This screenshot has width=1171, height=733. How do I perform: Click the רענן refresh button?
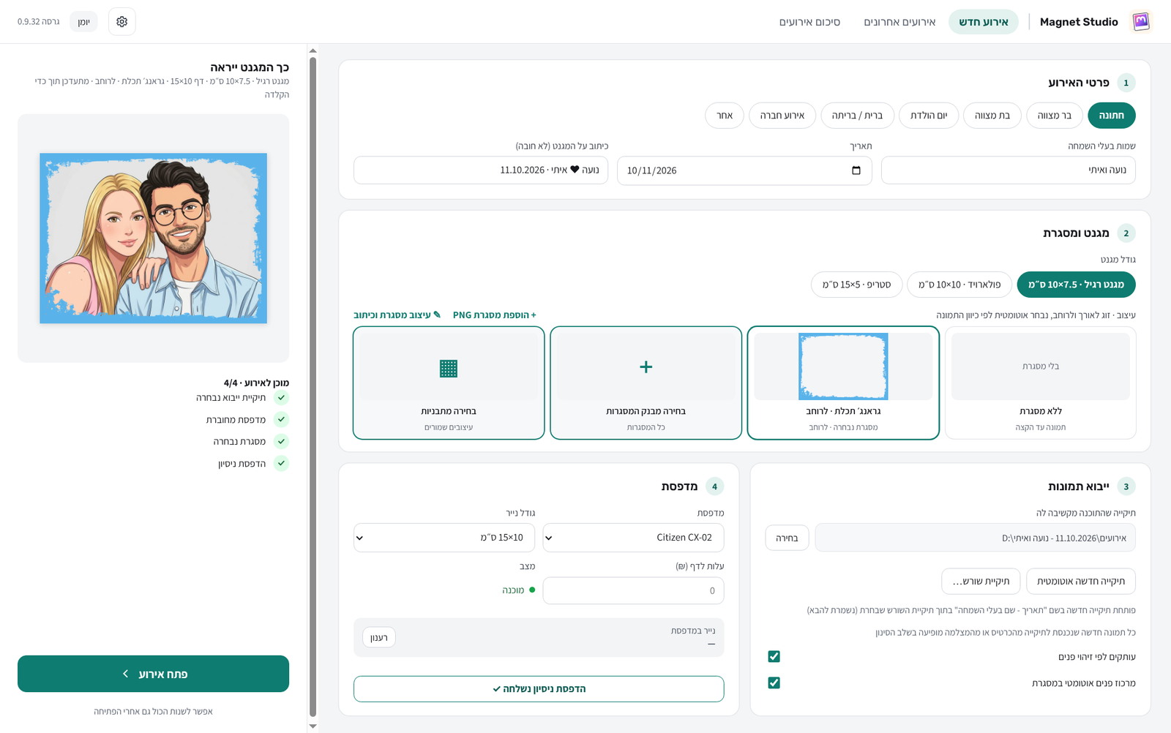[379, 638]
